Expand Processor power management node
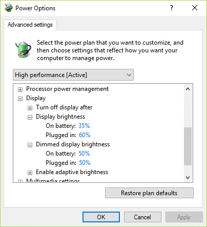The image size is (207, 227). (x=20, y=89)
